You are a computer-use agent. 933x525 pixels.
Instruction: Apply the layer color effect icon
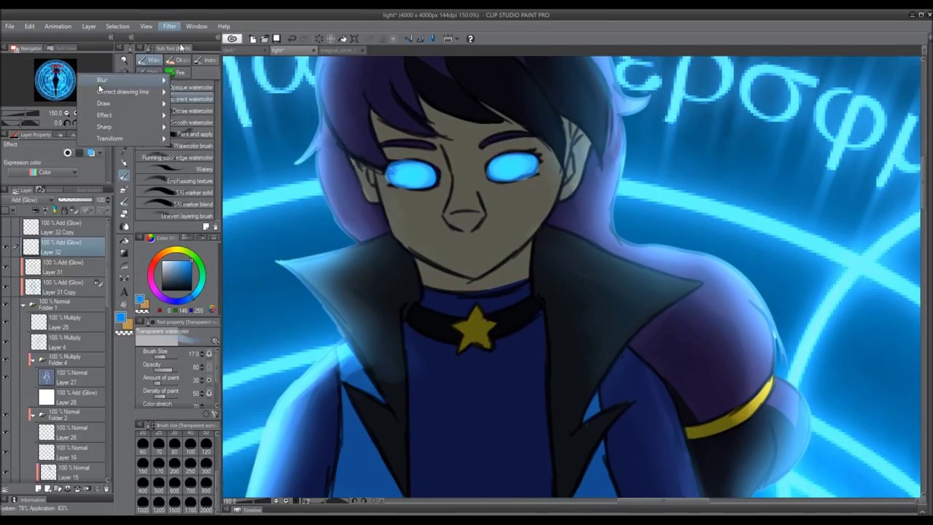tap(91, 152)
